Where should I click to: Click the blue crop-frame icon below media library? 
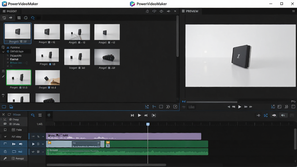tap(147, 107)
